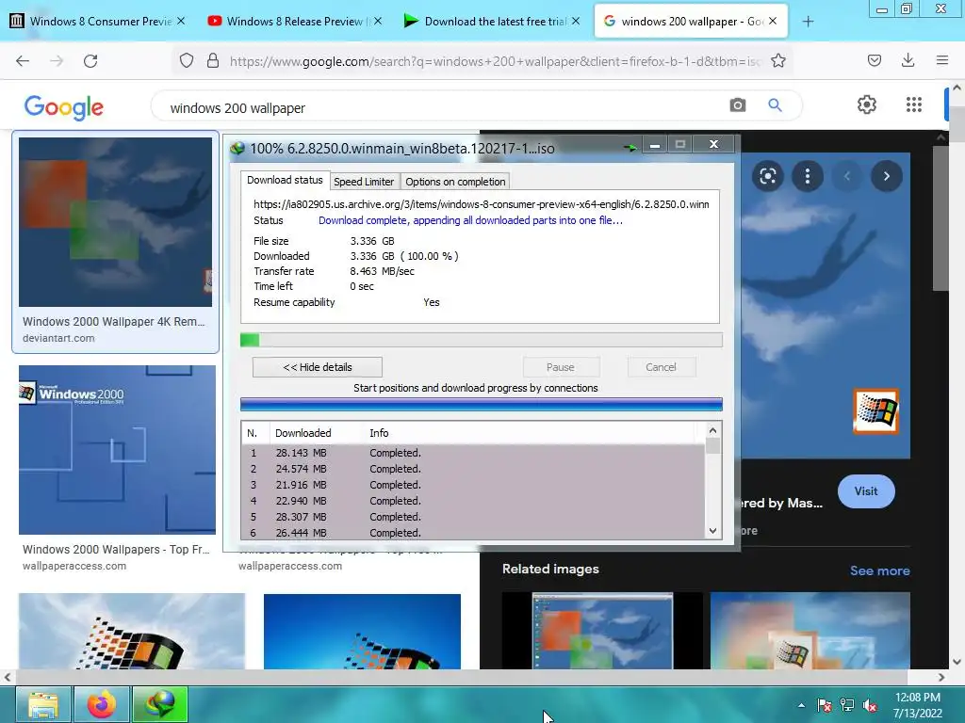
Task: Click the blue connections progress bar
Action: (x=482, y=404)
